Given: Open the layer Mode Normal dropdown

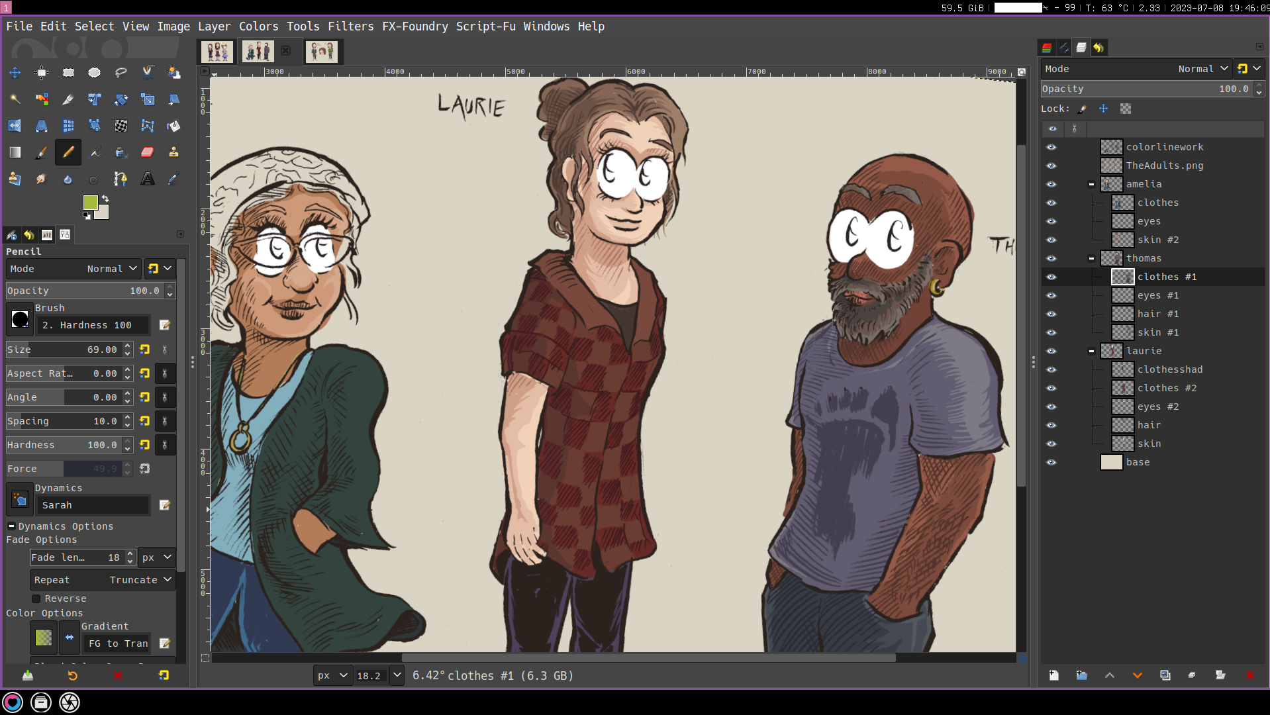Looking at the screenshot, I should [1202, 69].
